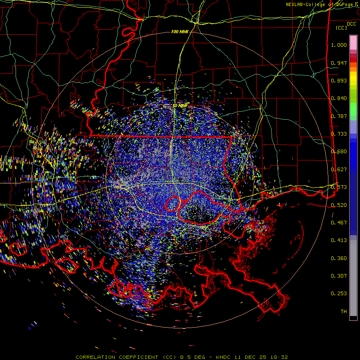Click the 0.947 scale value
Viewport: 360px width, 360px height.
(339, 63)
